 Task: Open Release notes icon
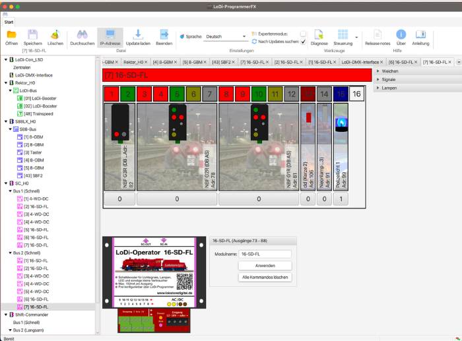[378, 35]
